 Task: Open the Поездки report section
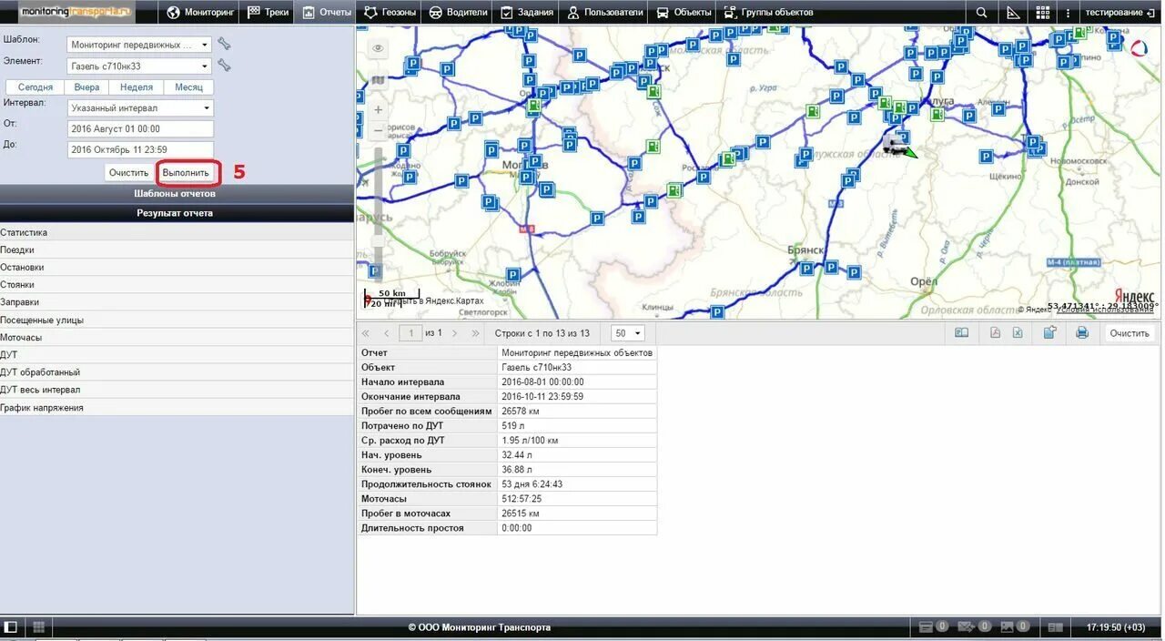(x=177, y=249)
